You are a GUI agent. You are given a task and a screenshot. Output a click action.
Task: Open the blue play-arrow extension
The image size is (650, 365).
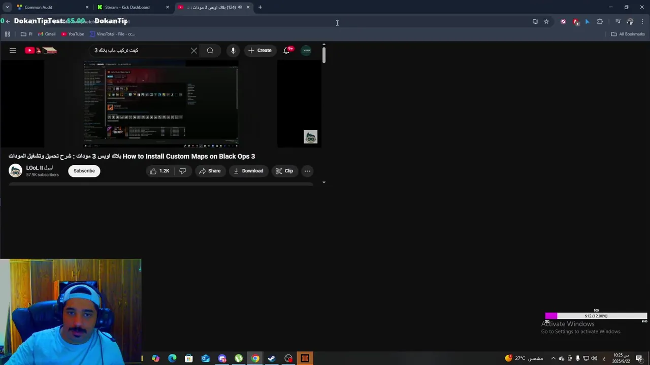(588, 21)
